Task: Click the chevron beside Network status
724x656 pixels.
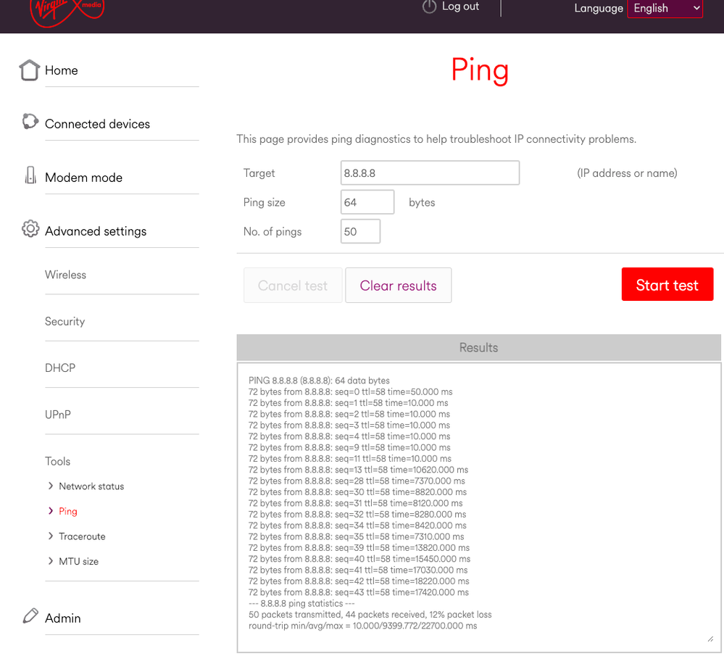Action: (x=50, y=486)
